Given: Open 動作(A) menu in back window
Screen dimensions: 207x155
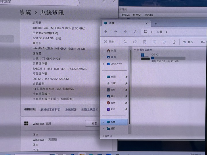Looking at the screenshot, I should (125, 15).
